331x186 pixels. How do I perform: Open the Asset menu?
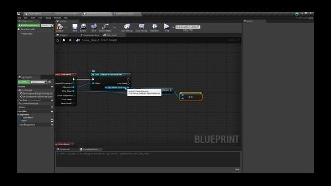pyautogui.click(x=33, y=18)
